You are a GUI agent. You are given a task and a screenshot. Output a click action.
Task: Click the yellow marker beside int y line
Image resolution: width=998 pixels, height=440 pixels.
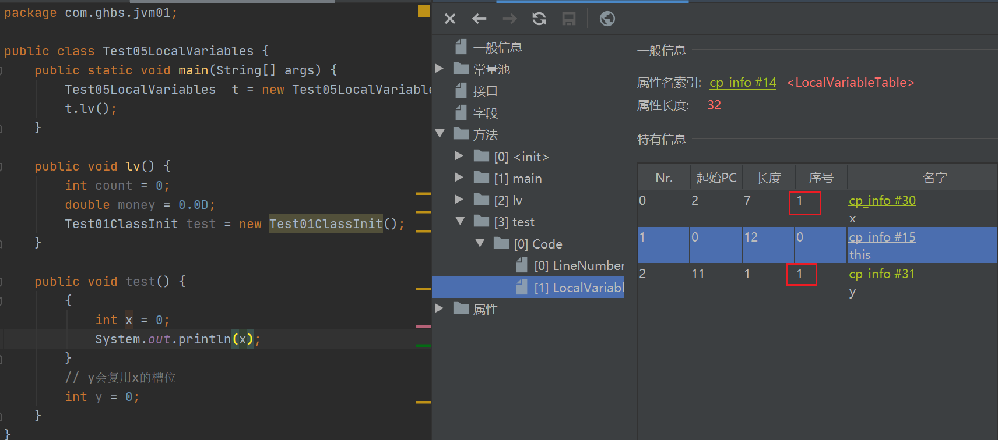(423, 402)
